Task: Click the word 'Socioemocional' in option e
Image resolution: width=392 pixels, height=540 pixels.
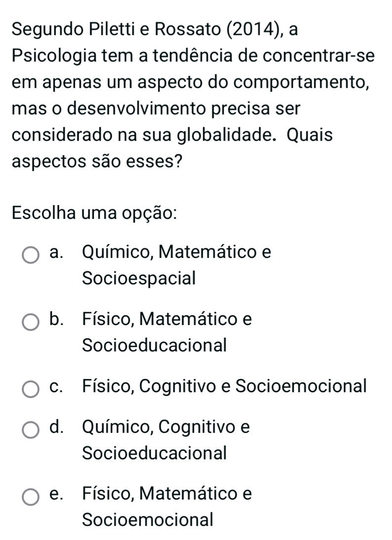Action: tap(148, 519)
